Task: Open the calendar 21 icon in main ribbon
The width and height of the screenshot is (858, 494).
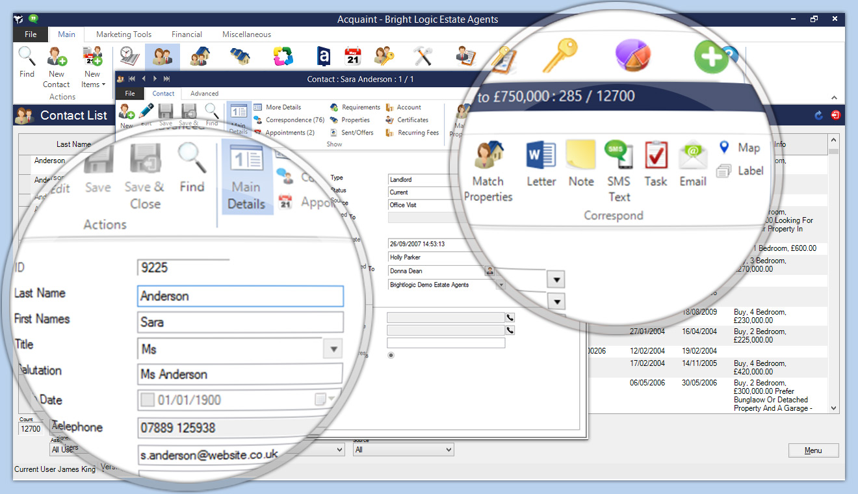Action: (353, 57)
